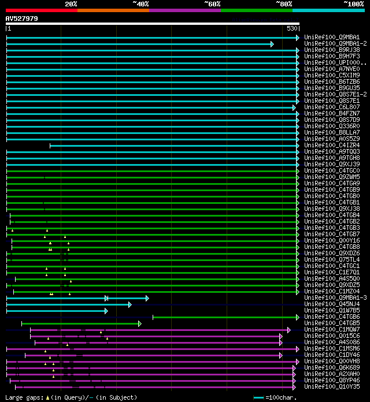Click the cyan ~100% legend color segment

pyautogui.click(x=329, y=10)
